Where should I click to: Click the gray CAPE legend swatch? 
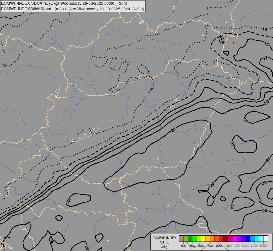tap(181, 238)
